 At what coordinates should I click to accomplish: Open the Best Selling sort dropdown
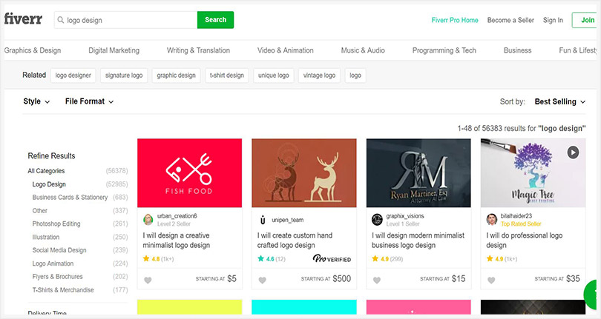tap(560, 101)
